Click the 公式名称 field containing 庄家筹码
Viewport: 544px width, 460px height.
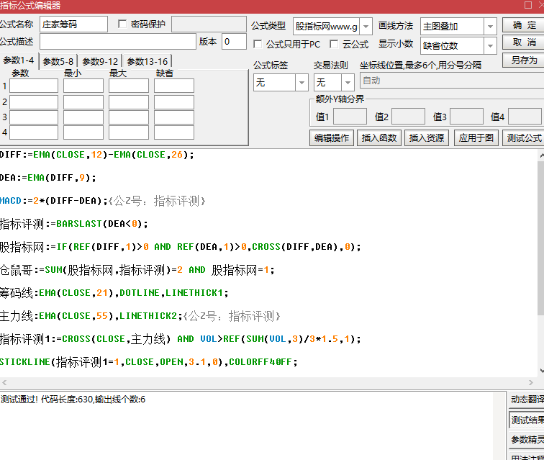pyautogui.click(x=73, y=24)
